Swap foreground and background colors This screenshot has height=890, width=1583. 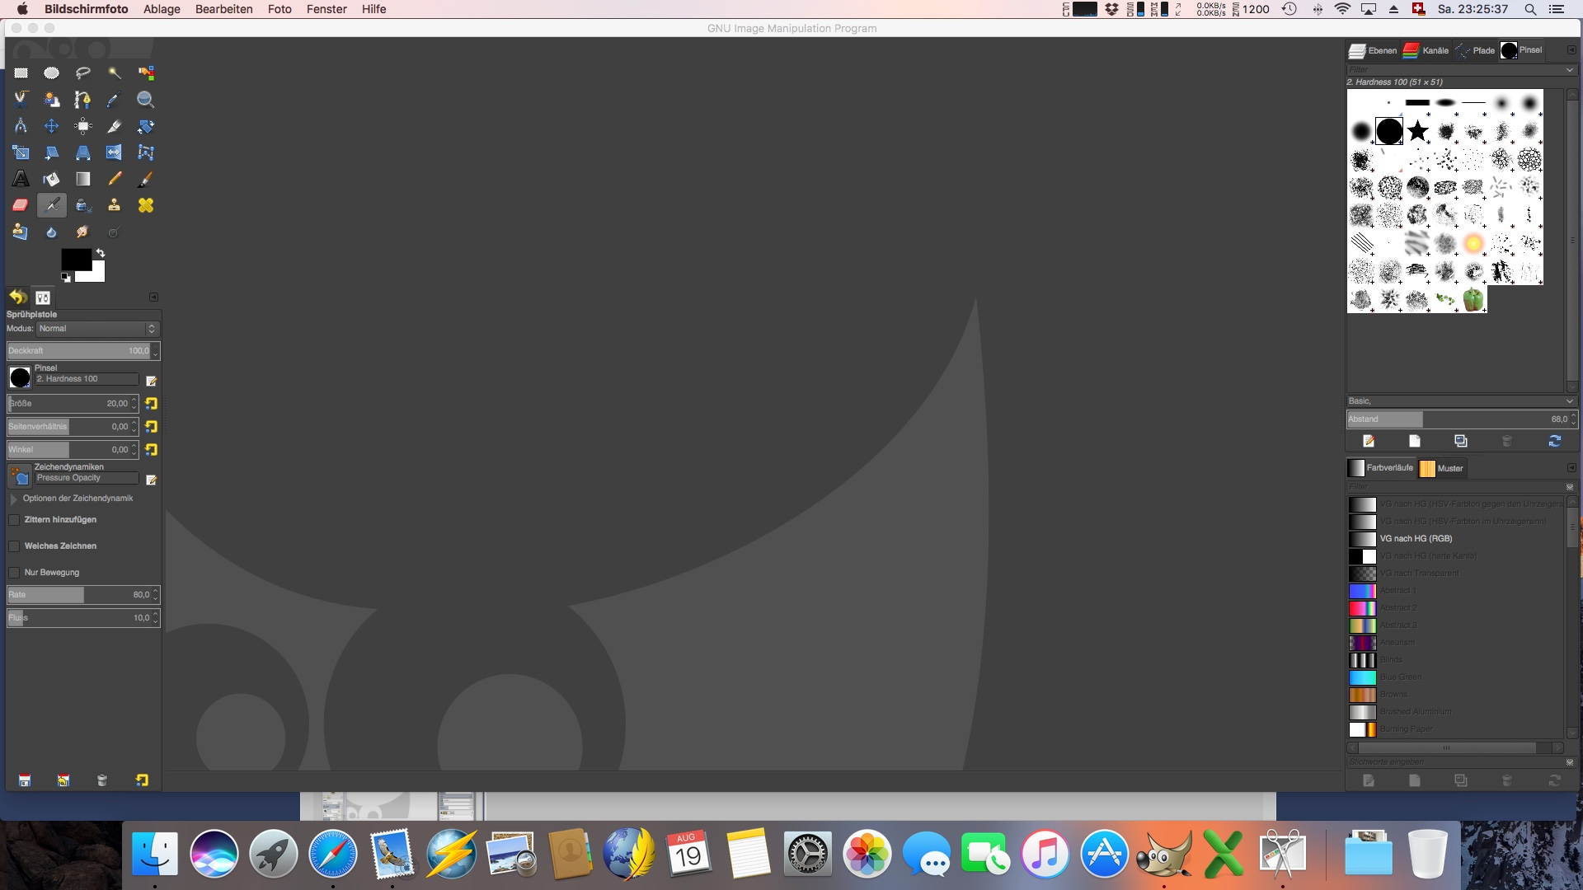point(101,253)
